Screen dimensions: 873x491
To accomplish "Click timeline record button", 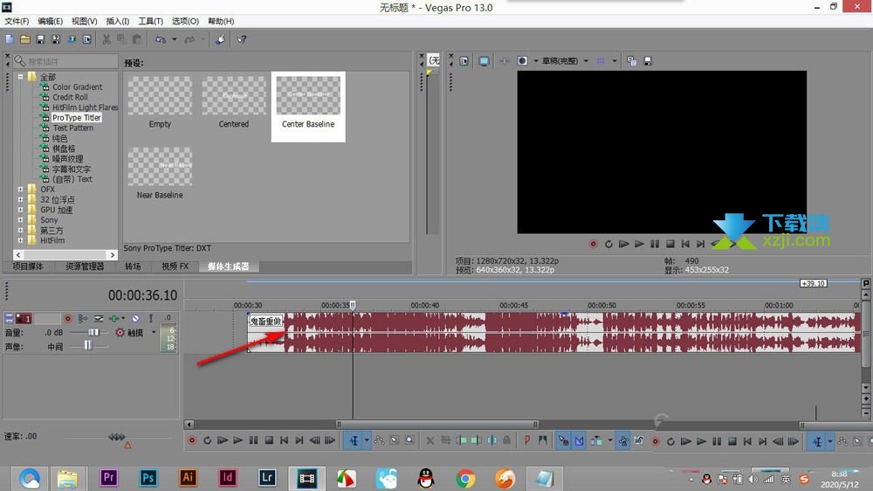I will pos(191,440).
